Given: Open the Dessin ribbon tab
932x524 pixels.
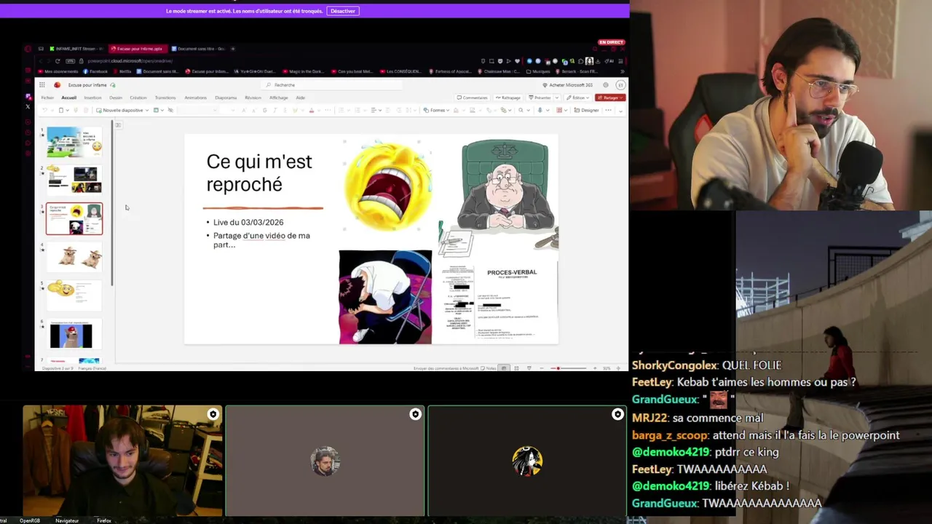Looking at the screenshot, I should pos(116,98).
